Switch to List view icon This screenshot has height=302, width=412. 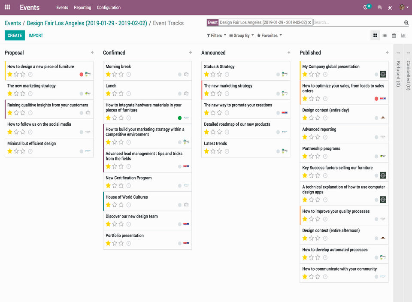pos(385,36)
